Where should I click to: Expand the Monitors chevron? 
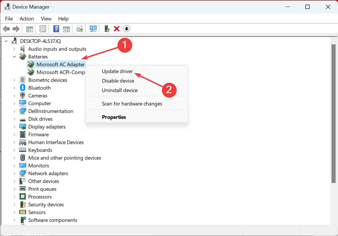pos(14,166)
